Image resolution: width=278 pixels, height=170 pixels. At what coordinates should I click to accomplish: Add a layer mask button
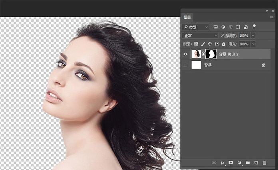coord(230,162)
